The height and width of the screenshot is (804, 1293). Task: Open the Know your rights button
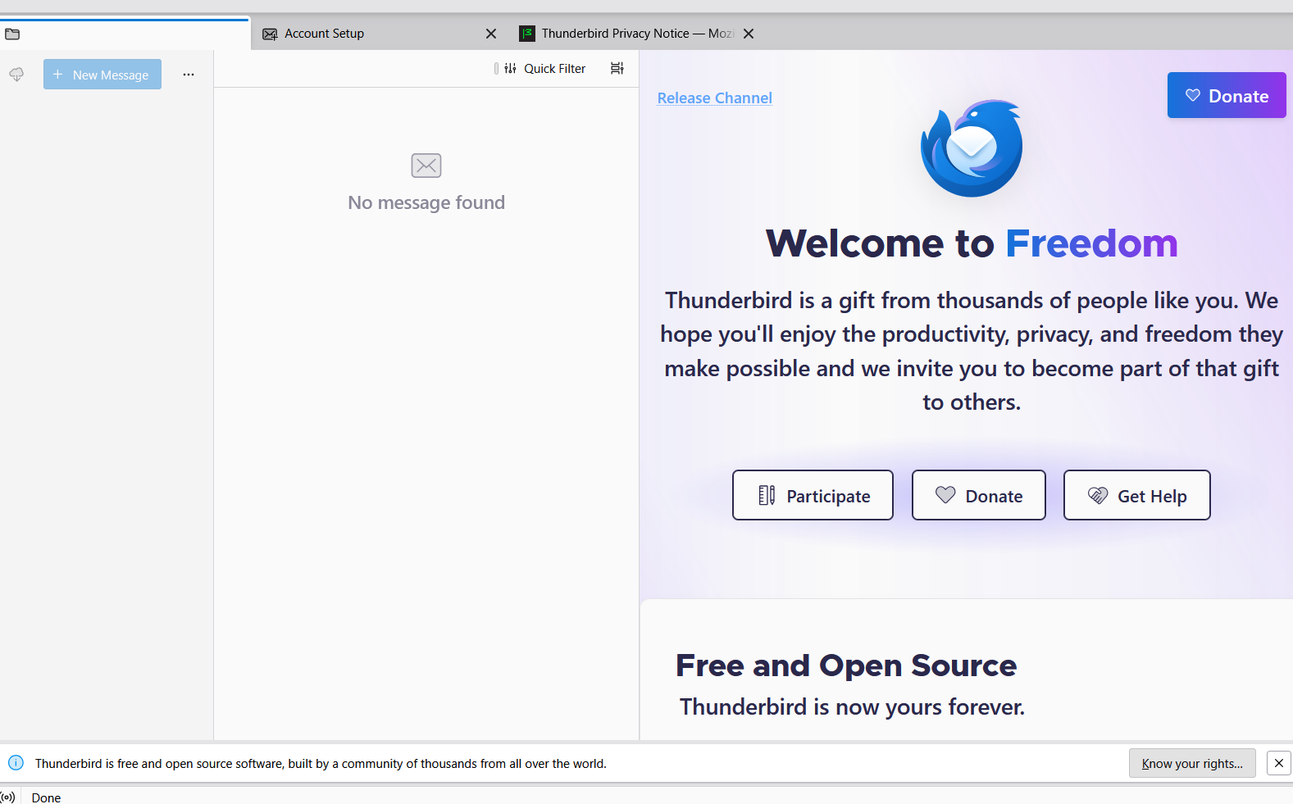pyautogui.click(x=1192, y=763)
